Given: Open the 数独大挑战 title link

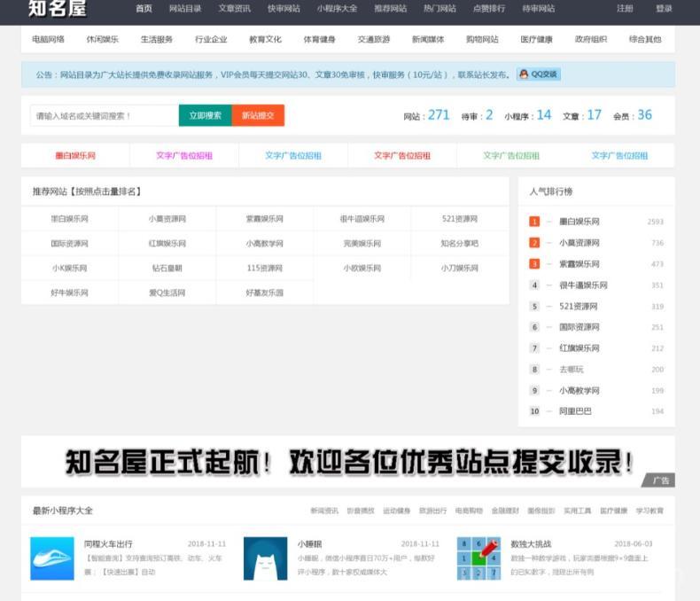Looking at the screenshot, I should 531,544.
